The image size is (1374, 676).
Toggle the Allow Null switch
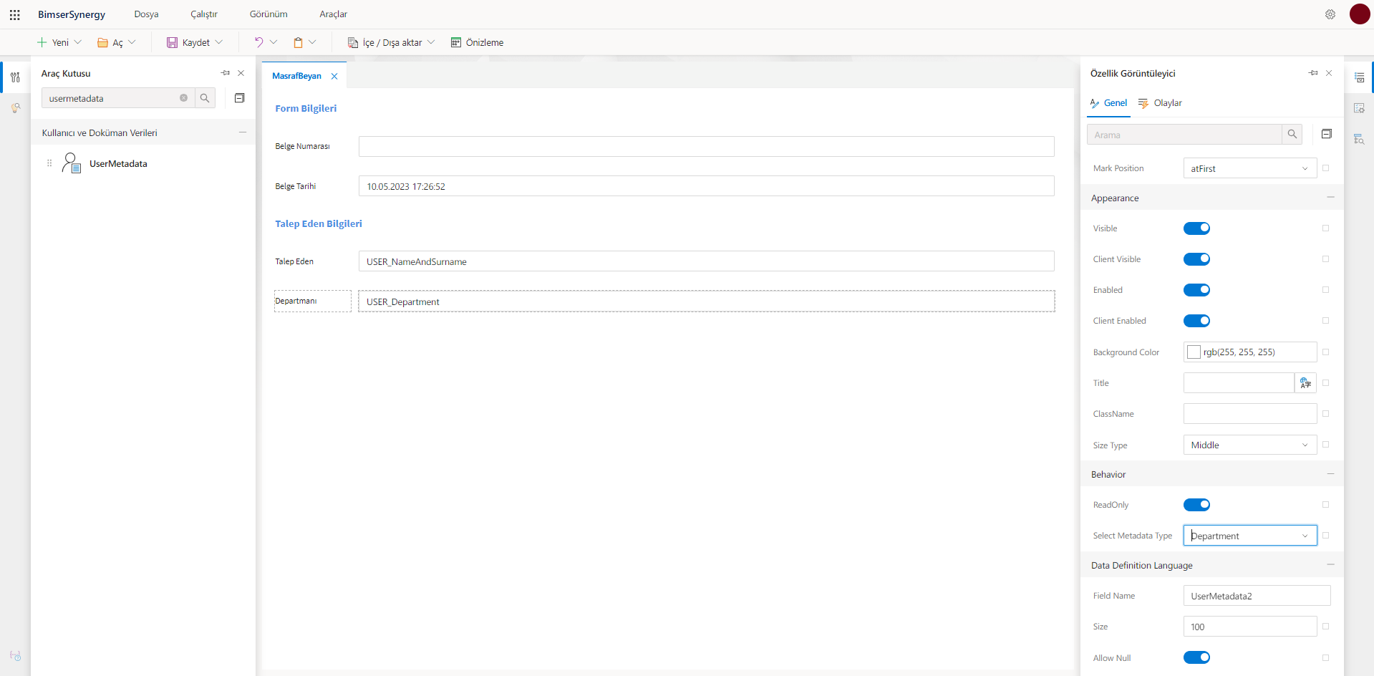tap(1196, 657)
